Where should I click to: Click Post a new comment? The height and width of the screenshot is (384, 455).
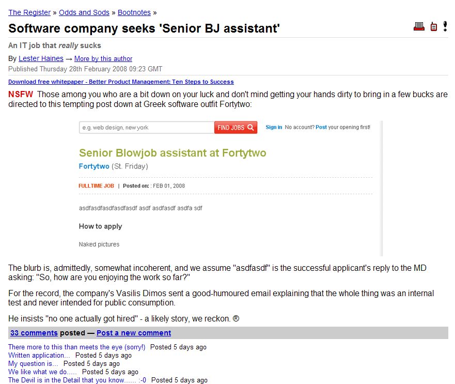134,333
